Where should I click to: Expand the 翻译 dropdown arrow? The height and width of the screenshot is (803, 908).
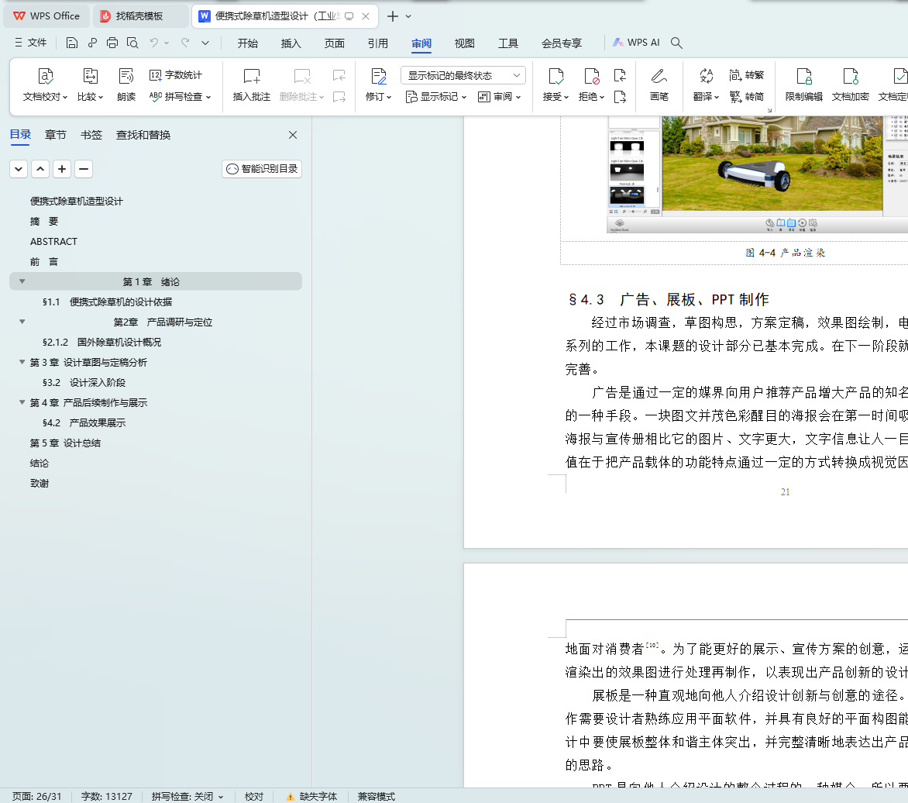[717, 97]
